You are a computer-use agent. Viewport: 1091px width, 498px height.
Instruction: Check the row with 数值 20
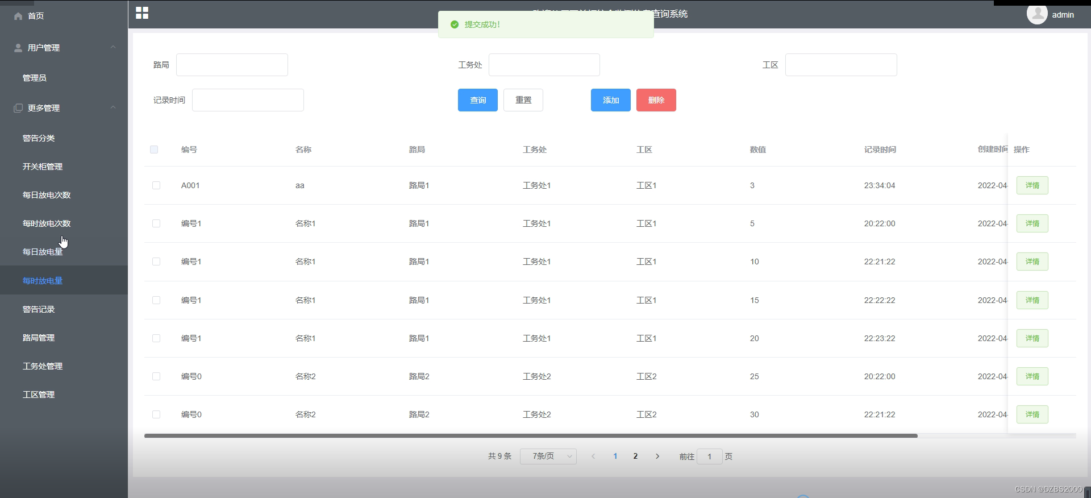pos(156,338)
